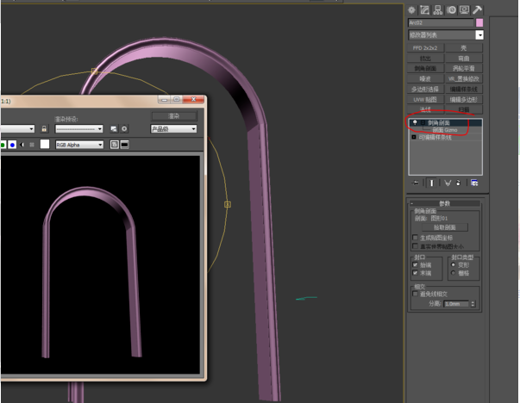The height and width of the screenshot is (403, 520).
Task: Click the 编辑样条线 modifier button
Action: (x=464, y=89)
